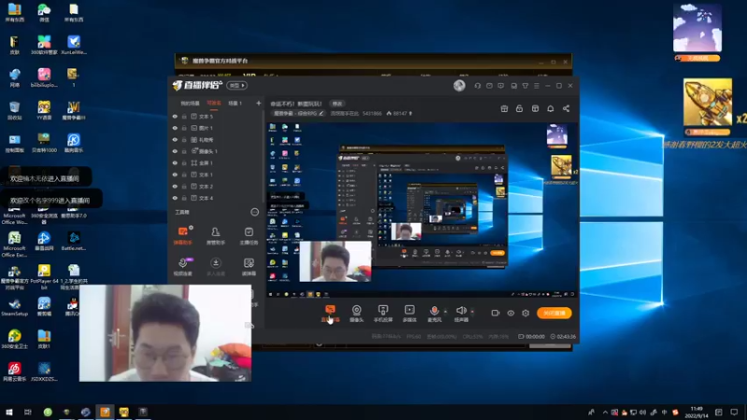Viewport: 747px width, 420px height.
Task: Open the Battle.net desktop shortcut
Action: coord(74,241)
